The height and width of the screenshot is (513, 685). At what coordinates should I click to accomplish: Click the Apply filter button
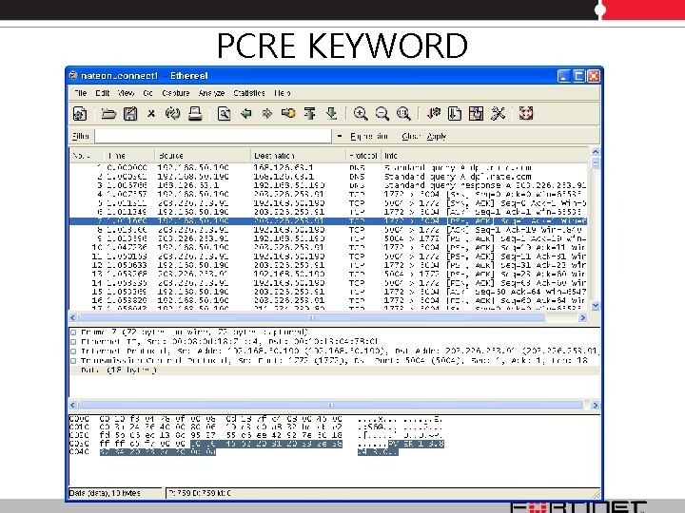(437, 137)
